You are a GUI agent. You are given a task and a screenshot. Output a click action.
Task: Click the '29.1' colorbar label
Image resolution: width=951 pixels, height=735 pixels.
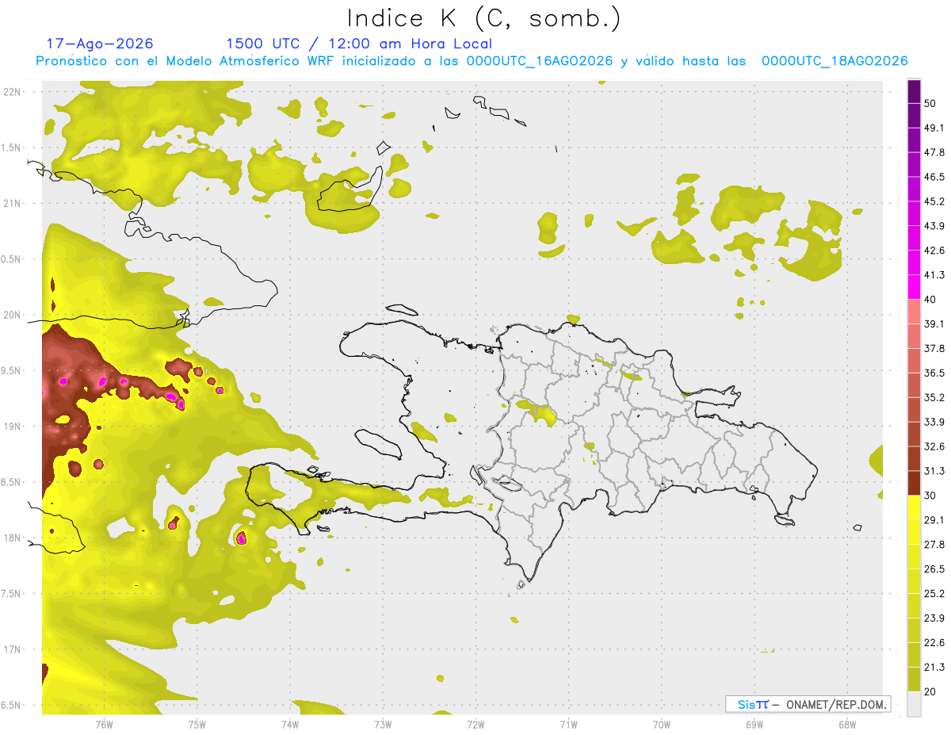934,520
